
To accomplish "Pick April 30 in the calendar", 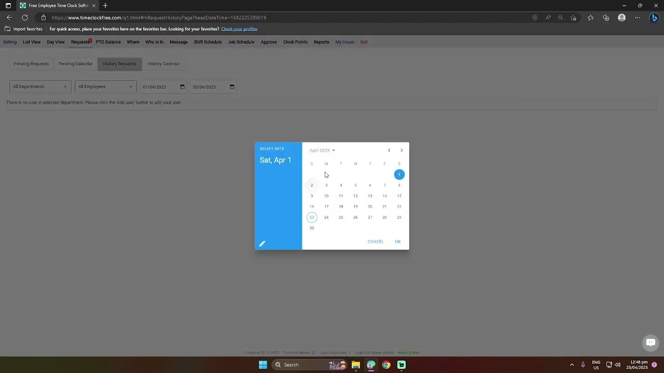I will click(x=312, y=228).
